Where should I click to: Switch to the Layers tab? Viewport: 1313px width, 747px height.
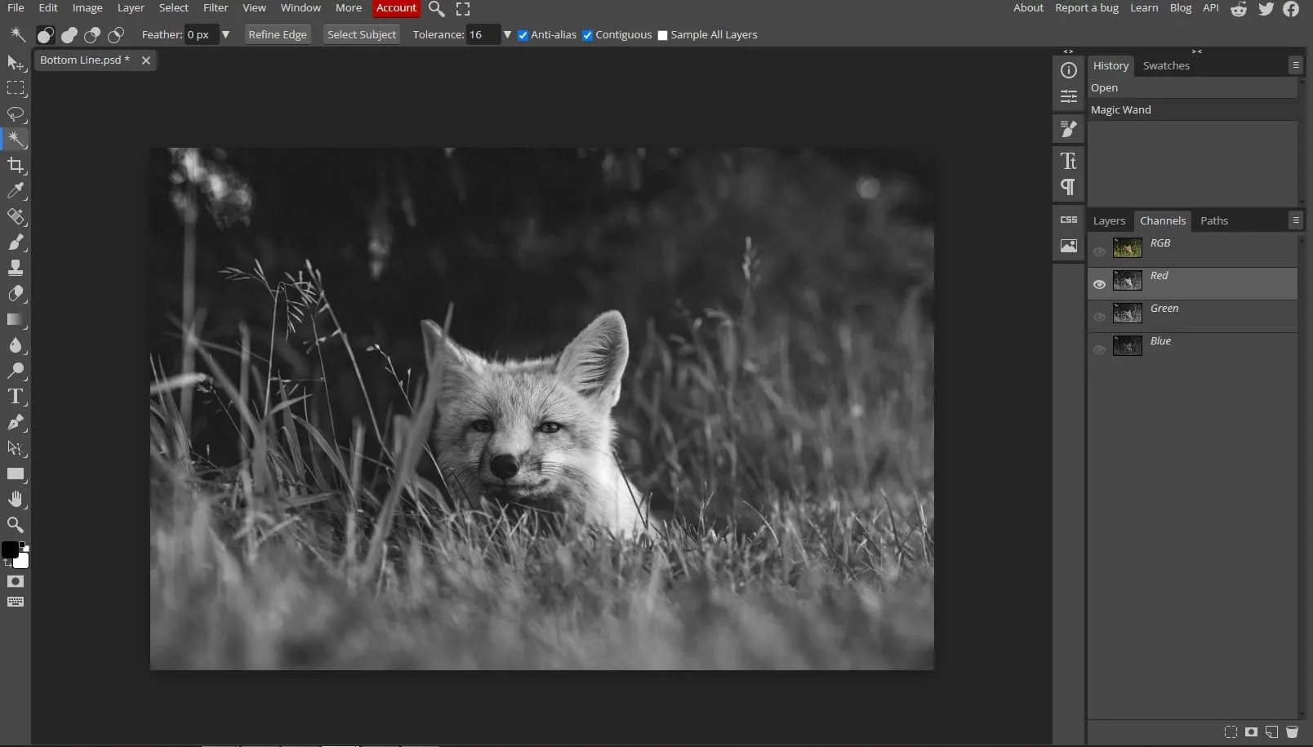tap(1109, 221)
